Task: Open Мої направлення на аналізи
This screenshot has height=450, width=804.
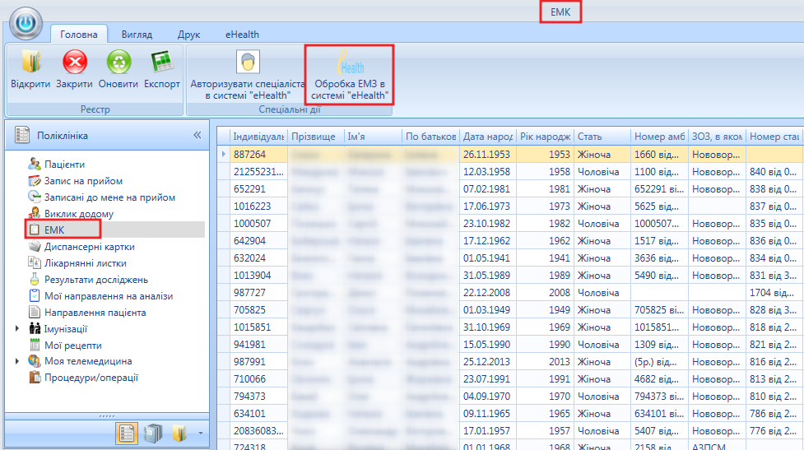Action: [x=108, y=295]
